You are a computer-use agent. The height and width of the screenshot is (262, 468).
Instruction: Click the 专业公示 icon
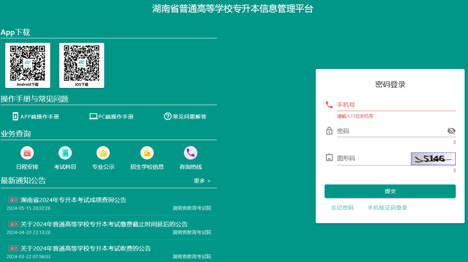(103, 153)
